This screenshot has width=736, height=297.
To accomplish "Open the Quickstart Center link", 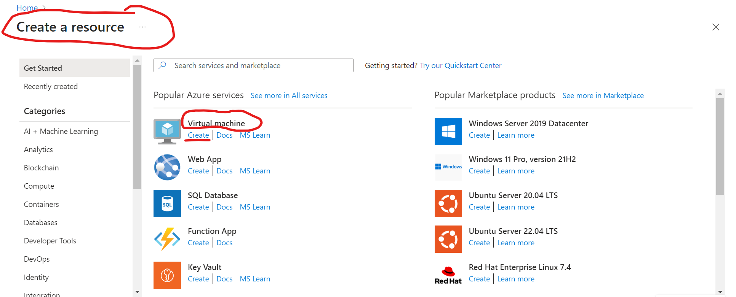I will tap(460, 65).
